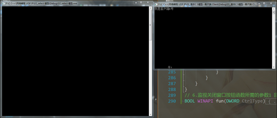Click the output line 我是客户端1号
Viewport: 277px width, 118px height.
pos(164,9)
